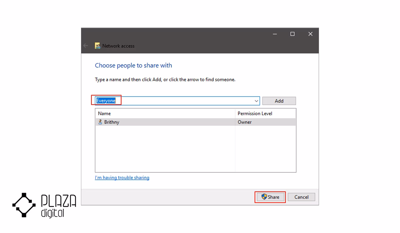
Task: Maximize the Network access window
Action: pos(292,34)
